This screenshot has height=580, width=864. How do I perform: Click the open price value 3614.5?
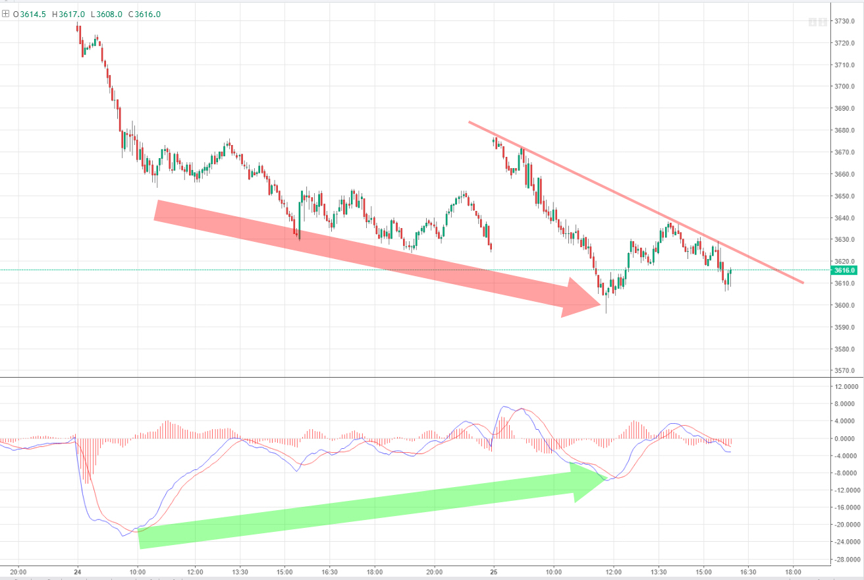click(x=32, y=14)
